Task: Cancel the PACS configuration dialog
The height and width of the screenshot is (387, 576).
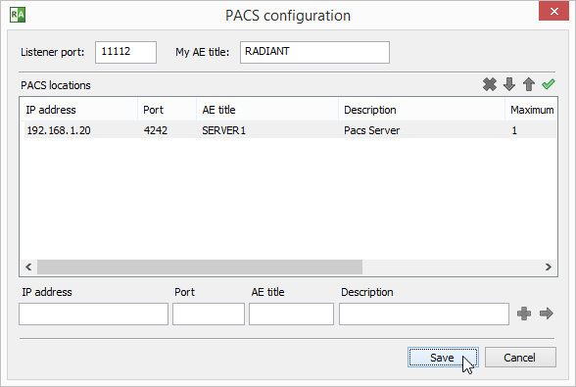Action: (x=520, y=358)
